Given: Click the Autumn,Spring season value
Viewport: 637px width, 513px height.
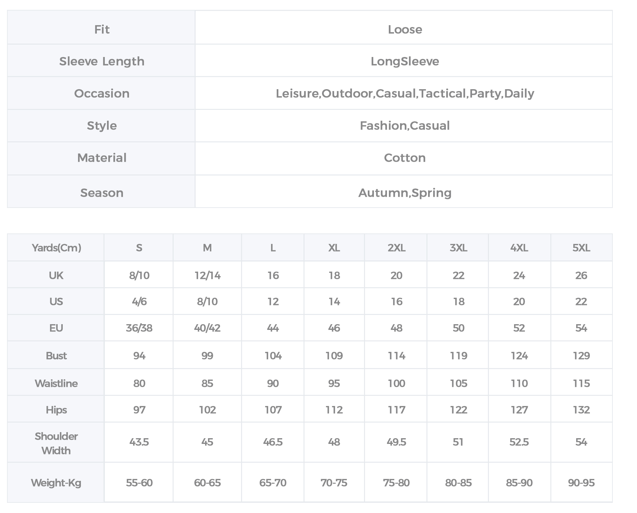Looking at the screenshot, I should tap(405, 193).
